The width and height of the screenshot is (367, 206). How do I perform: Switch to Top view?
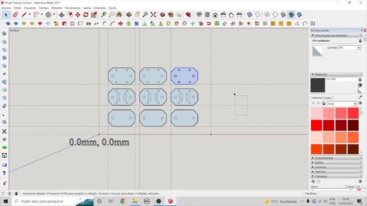pos(207,15)
